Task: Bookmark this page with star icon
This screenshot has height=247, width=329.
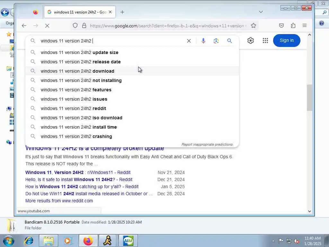Action: [x=253, y=26]
